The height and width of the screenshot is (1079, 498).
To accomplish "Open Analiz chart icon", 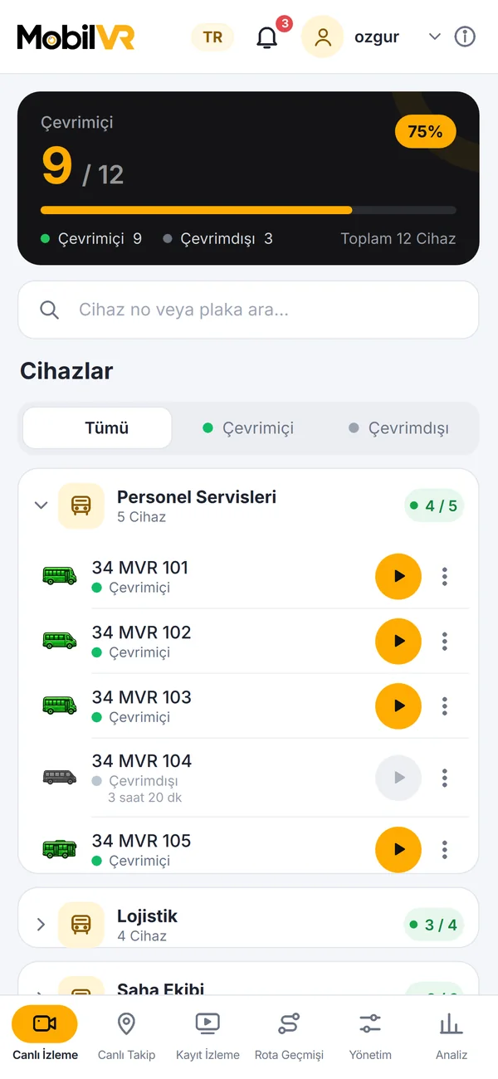I will (x=452, y=1034).
